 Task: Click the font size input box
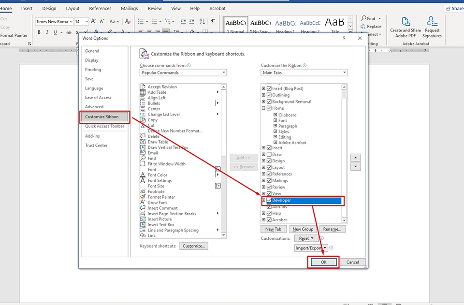pos(79,22)
